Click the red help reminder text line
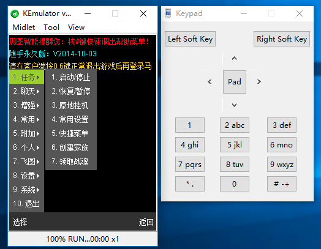321x249 pixels. click(80, 42)
